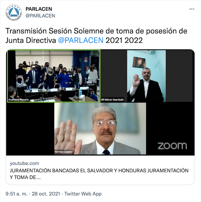
Task: Click the Asamblea Plenaria name label
Action: pos(19,99)
